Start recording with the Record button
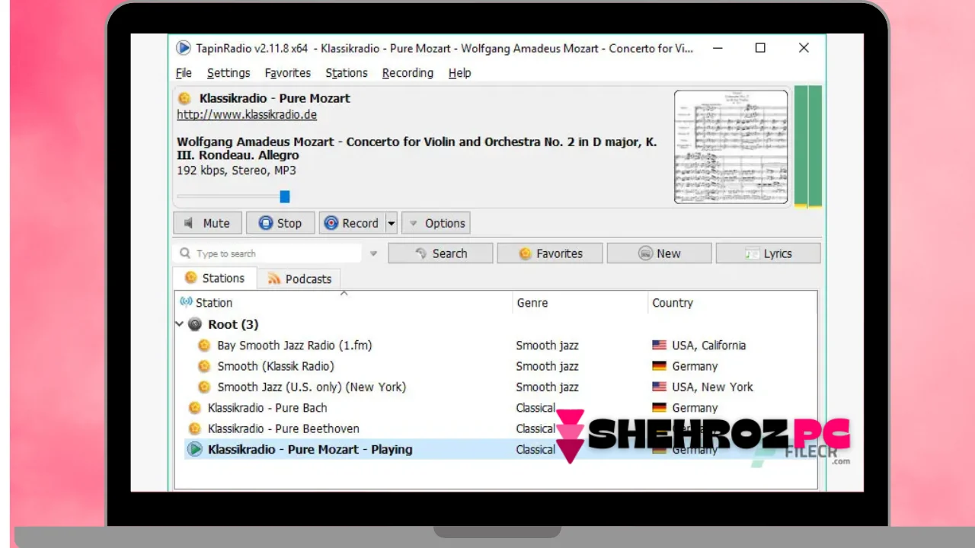Screen dimensions: 975x548 (352, 223)
